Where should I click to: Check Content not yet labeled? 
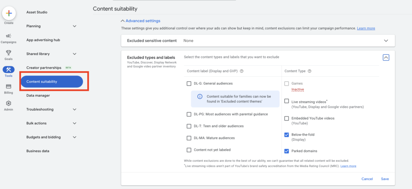[189, 150]
